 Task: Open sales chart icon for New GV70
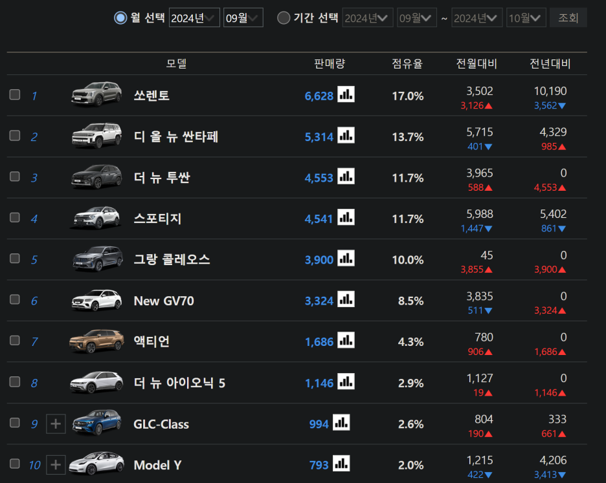[346, 299]
